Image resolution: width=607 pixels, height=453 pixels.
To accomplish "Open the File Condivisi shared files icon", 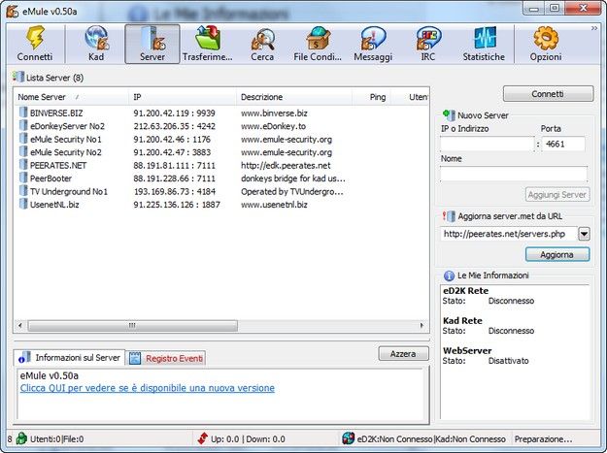I will 318,38.
